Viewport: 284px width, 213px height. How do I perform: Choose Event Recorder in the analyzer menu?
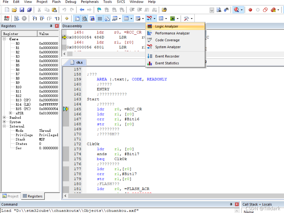point(167,56)
